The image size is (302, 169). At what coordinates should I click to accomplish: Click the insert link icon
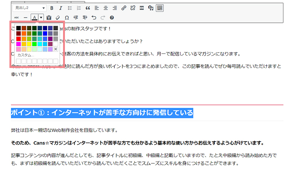coord(124,8)
